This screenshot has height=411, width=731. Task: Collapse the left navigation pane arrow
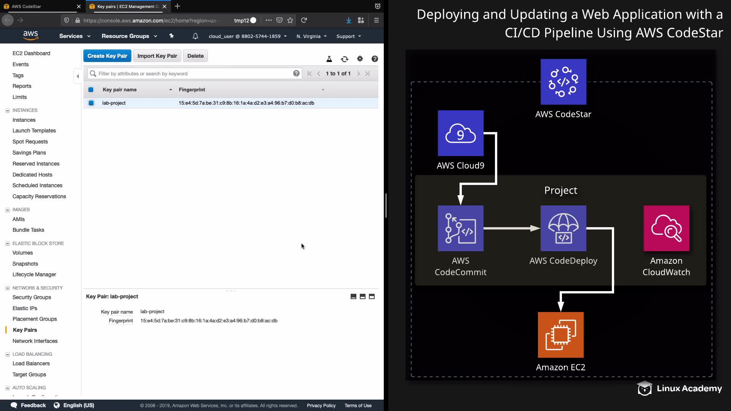(x=78, y=76)
